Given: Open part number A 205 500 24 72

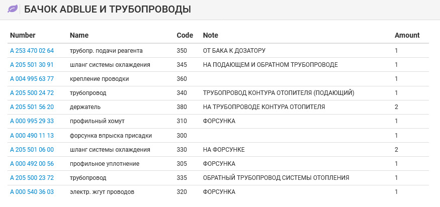Looking at the screenshot, I should click(x=32, y=93).
